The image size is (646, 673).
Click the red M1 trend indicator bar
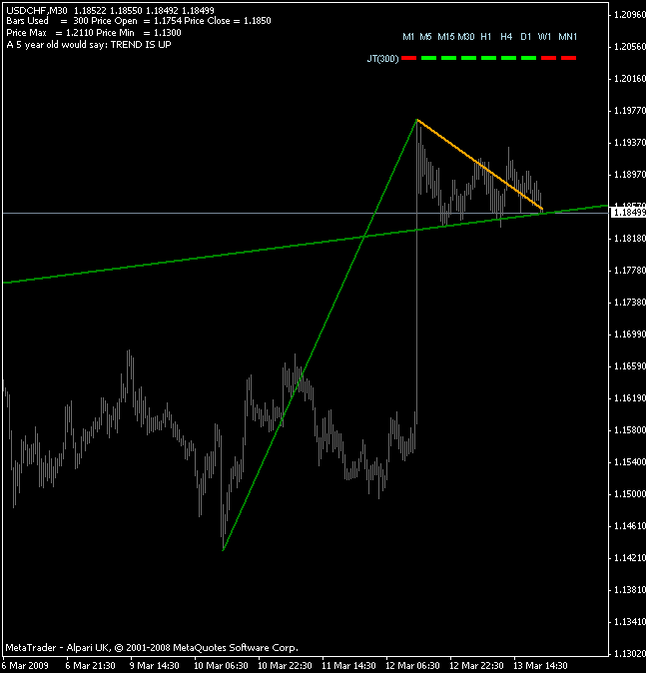tap(408, 58)
